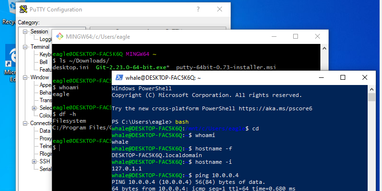Select the Colours item under Window
Screen dimensions: 382x191
tap(46, 116)
